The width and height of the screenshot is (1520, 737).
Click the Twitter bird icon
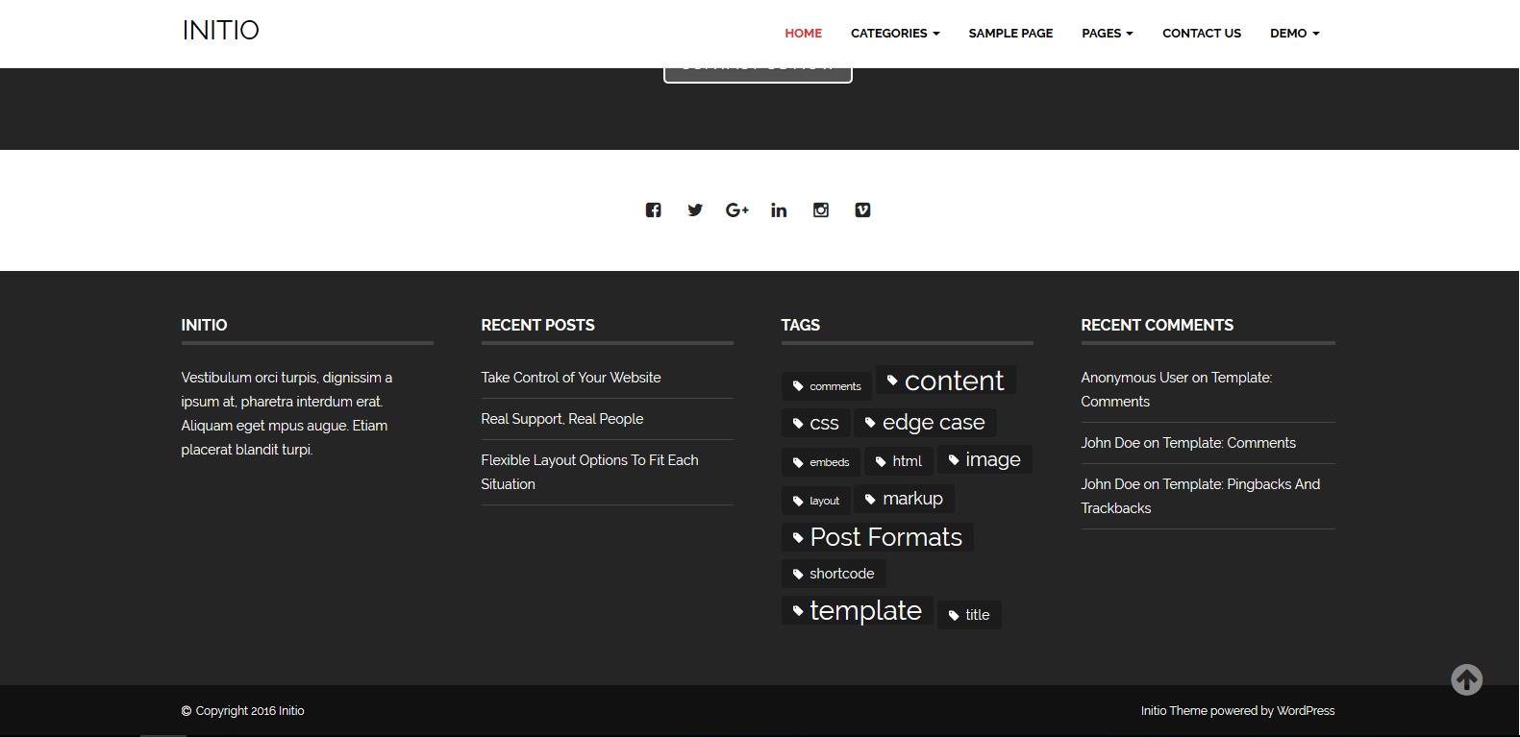pos(695,210)
